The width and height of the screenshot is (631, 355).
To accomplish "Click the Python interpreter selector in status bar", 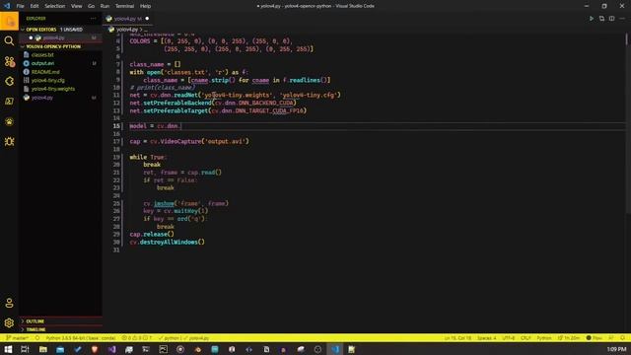I will click(81, 338).
